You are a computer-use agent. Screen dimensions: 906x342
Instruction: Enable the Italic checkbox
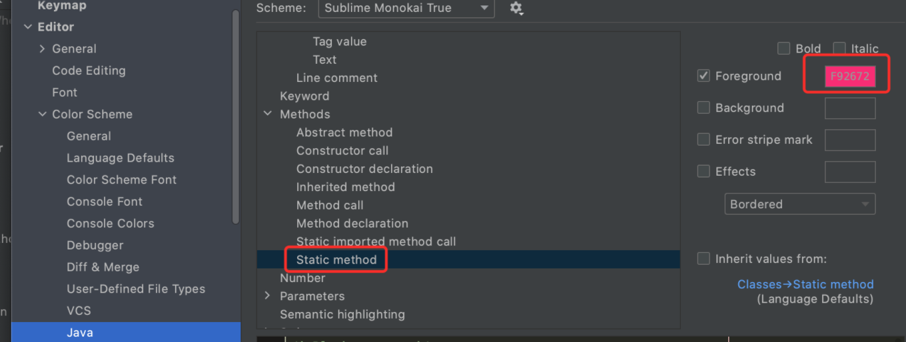[x=839, y=49]
